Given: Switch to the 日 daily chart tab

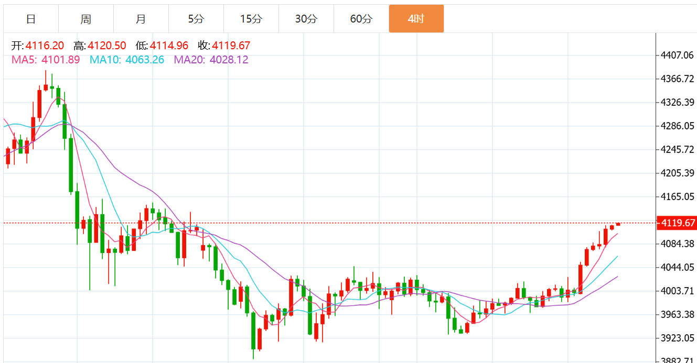Looking at the screenshot, I should pos(31,19).
